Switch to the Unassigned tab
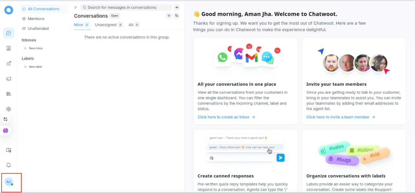The image size is (415, 193). 105,24
